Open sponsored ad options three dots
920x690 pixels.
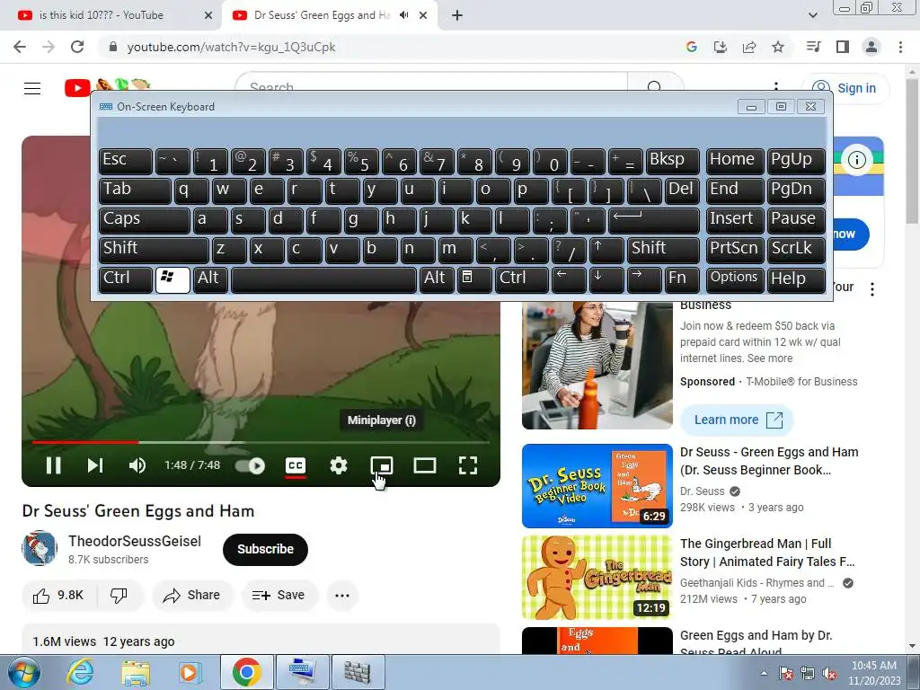click(x=872, y=288)
